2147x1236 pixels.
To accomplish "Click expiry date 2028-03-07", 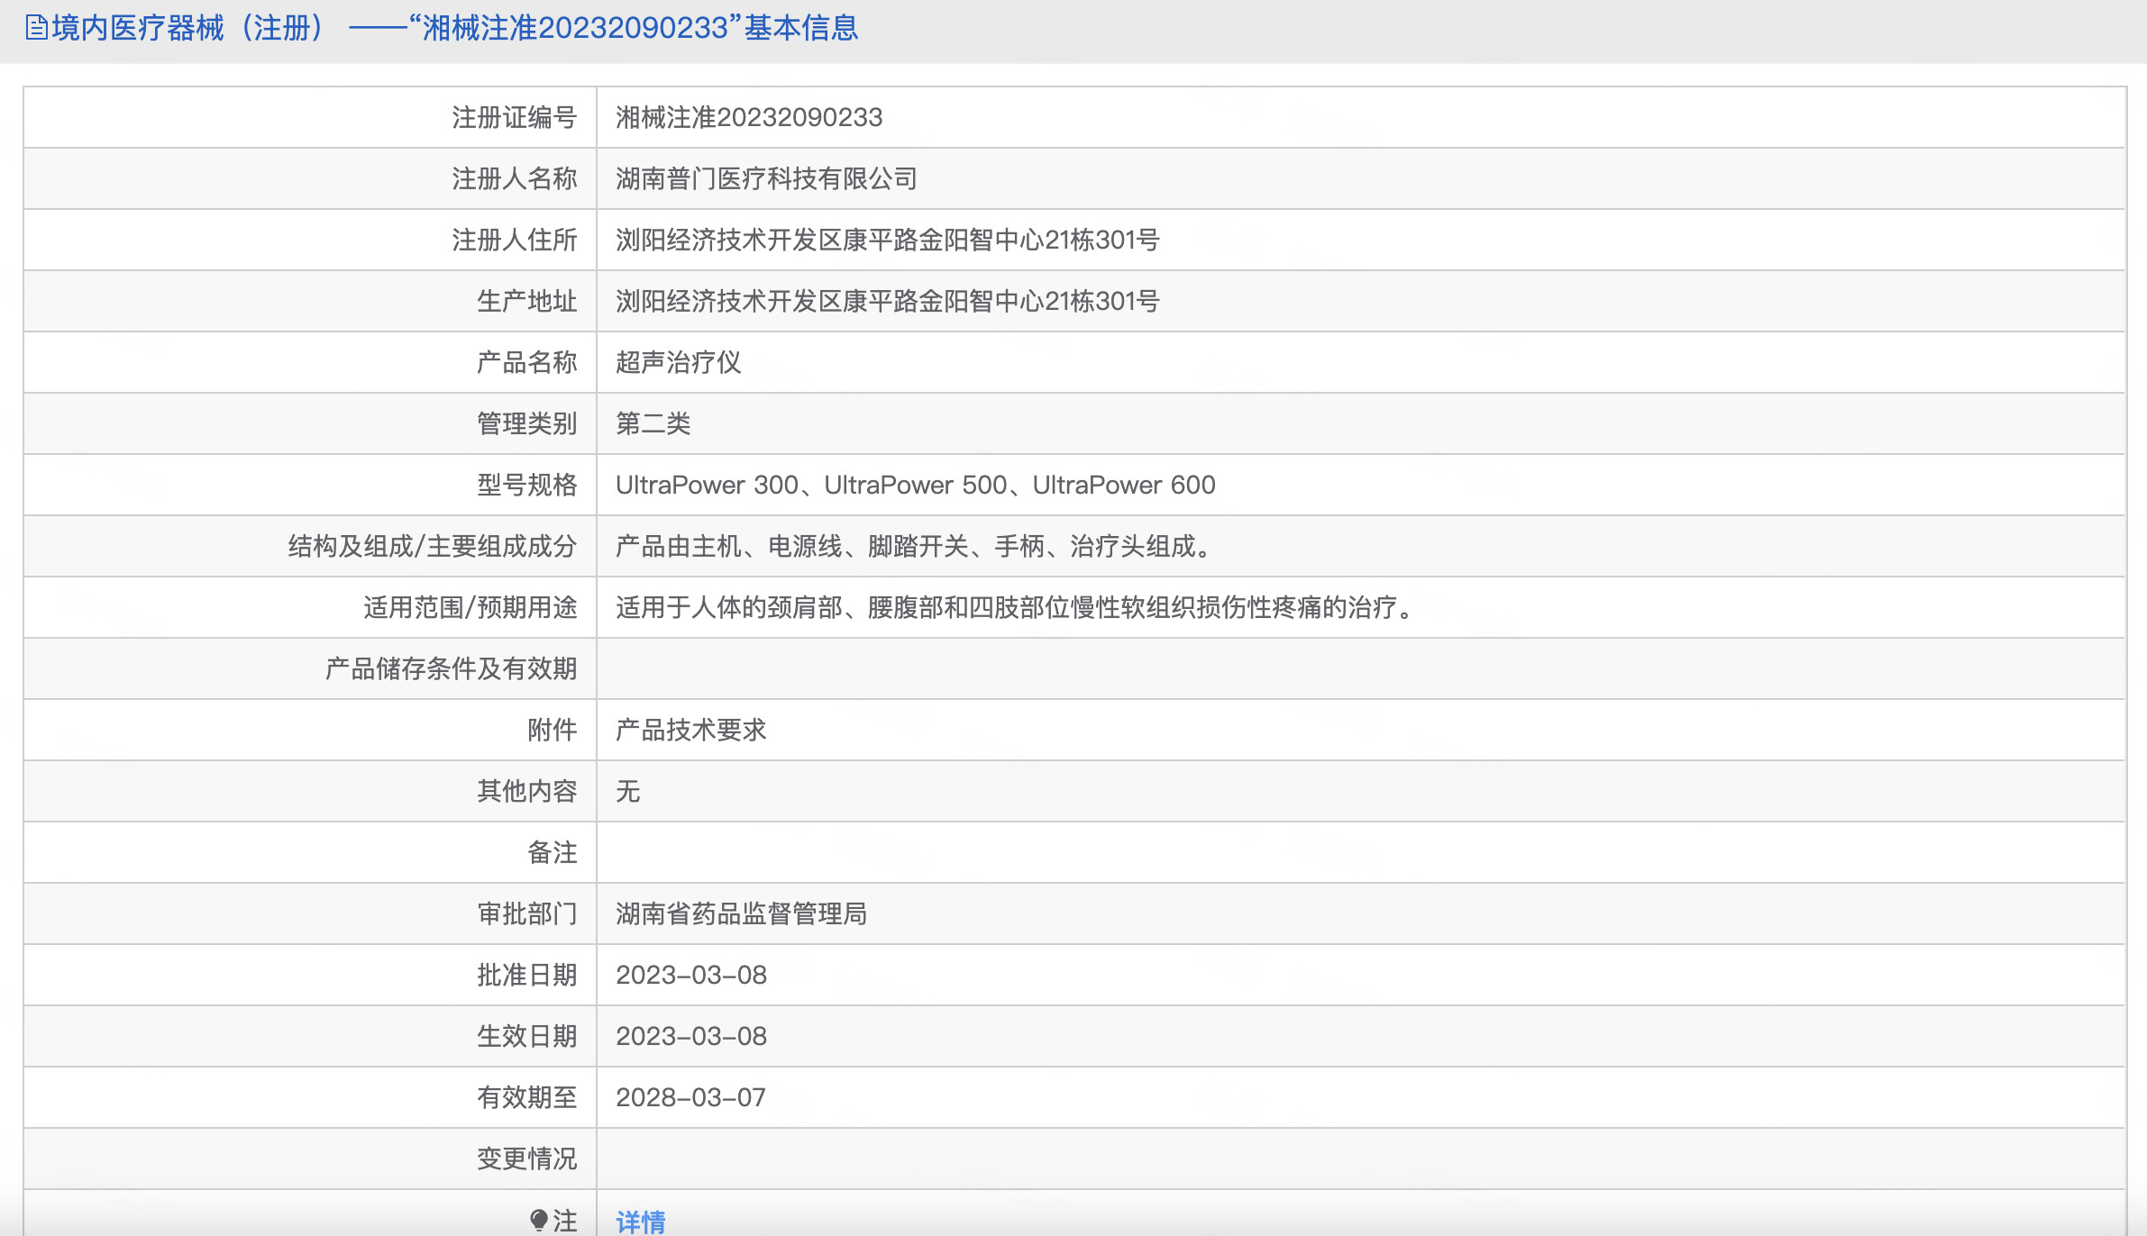I will coord(691,1097).
